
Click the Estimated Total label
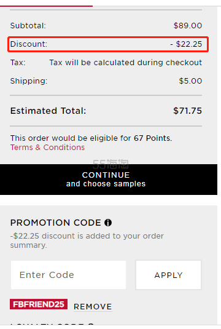tap(48, 111)
